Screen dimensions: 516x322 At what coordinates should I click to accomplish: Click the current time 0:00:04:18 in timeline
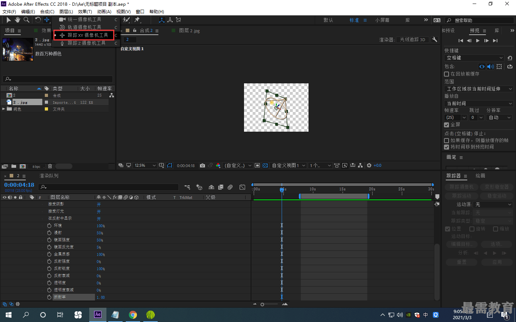point(19,185)
